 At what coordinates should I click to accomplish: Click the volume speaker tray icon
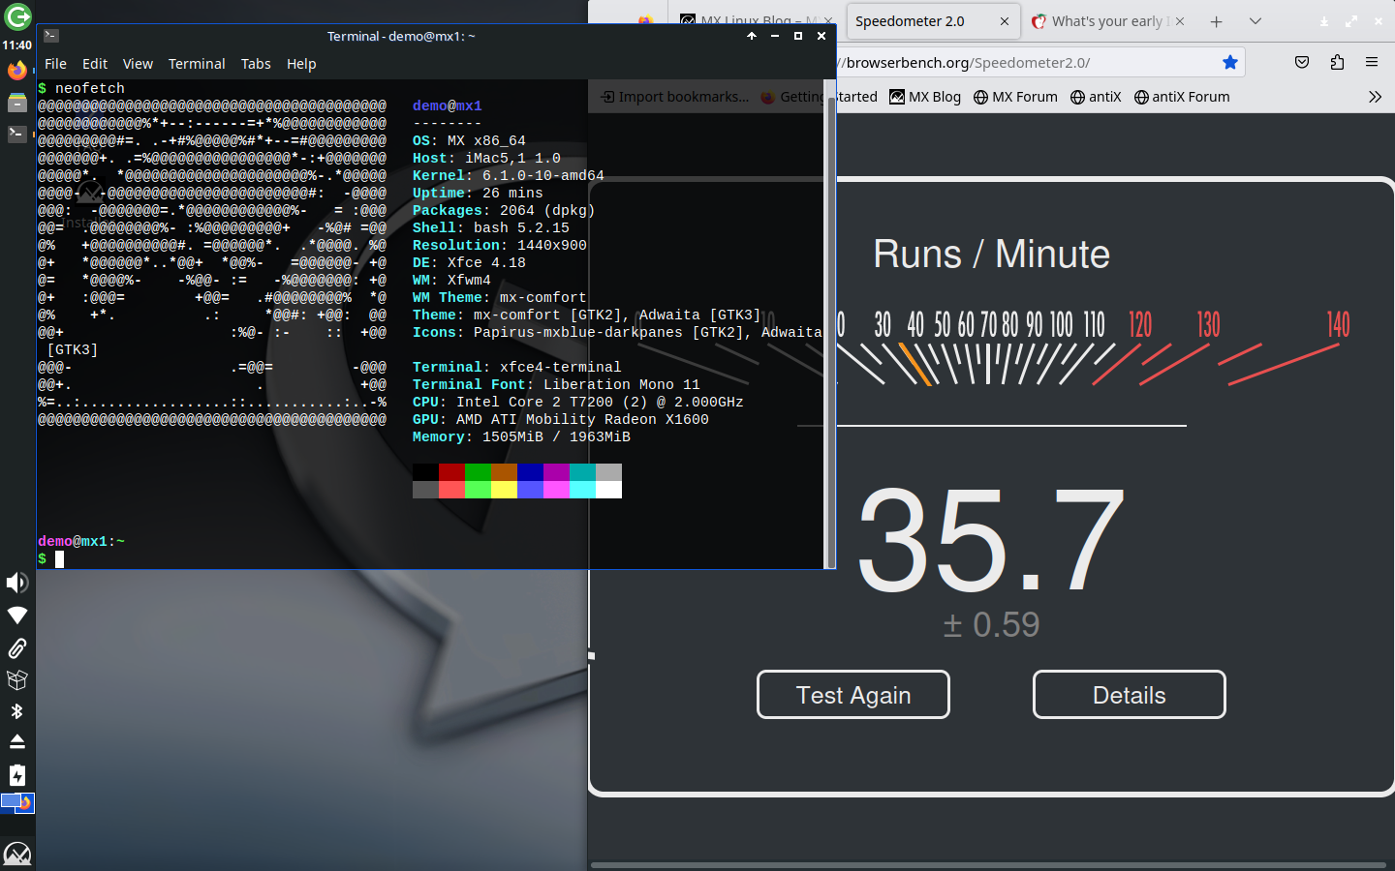17,583
